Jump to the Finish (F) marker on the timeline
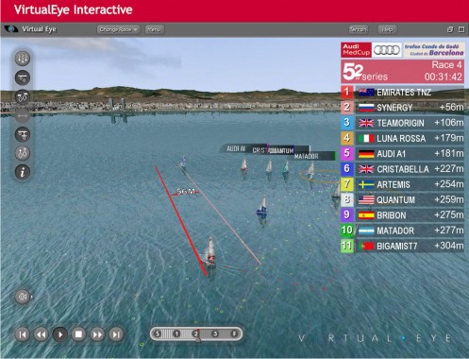Screen dimensions: 469x359 pyautogui.click(x=234, y=333)
